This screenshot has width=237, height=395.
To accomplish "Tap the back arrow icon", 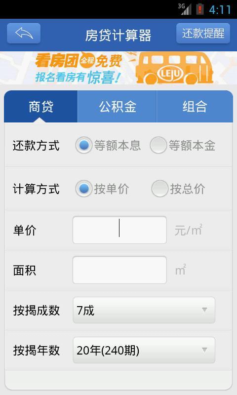I will pyautogui.click(x=24, y=33).
